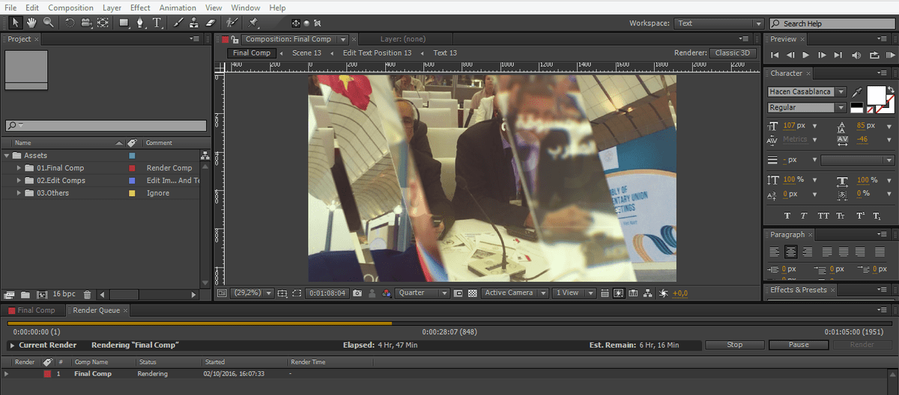Open the Composition menu
Image resolution: width=899 pixels, height=395 pixels.
[x=71, y=7]
